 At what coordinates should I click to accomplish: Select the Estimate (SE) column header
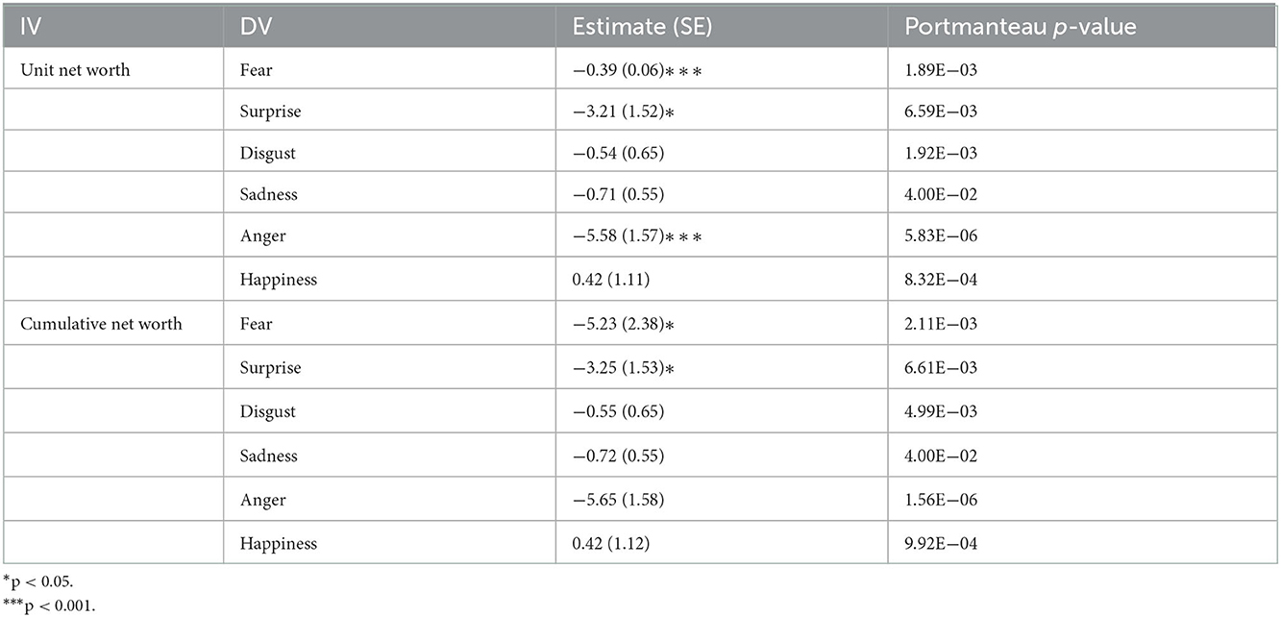(x=640, y=28)
